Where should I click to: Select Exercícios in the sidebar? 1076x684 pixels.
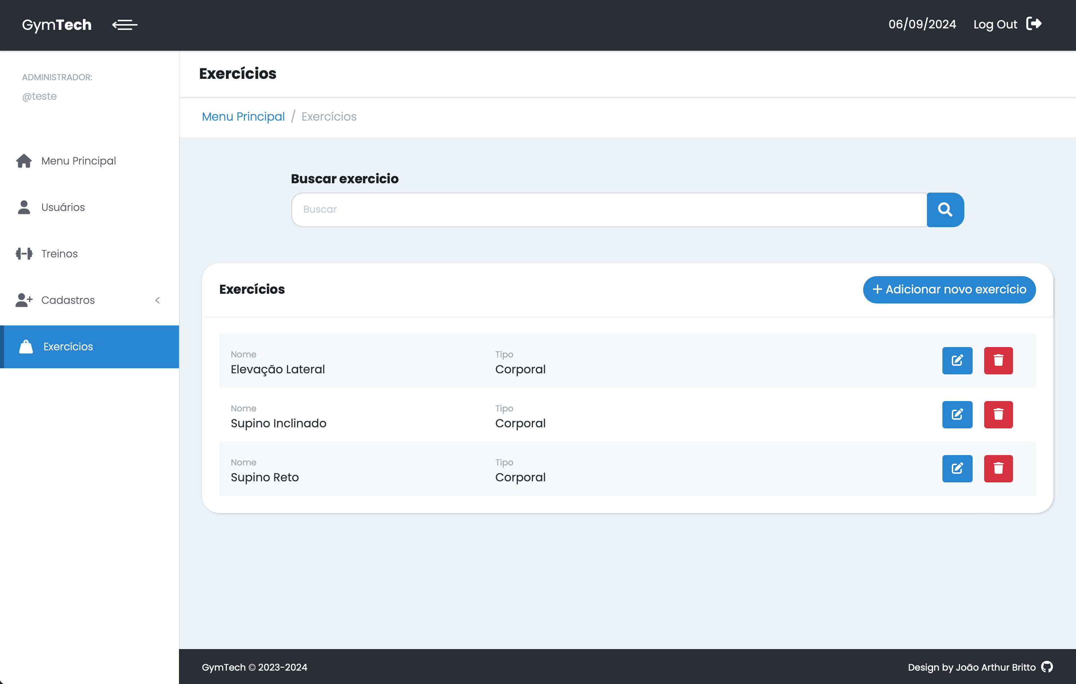pos(68,347)
